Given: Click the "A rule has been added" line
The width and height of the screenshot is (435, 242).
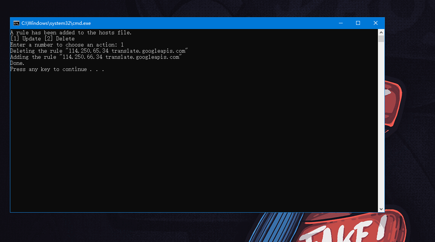Looking at the screenshot, I should click(71, 33).
